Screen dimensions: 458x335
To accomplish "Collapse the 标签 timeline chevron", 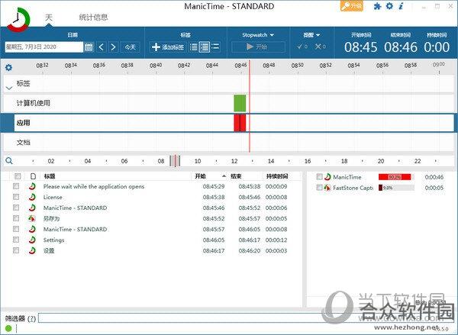I will (x=9, y=88).
